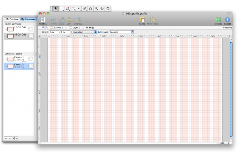The height and width of the screenshot is (153, 239).
Task: Toggle Rulers in toolbar
Action: click(142, 21)
